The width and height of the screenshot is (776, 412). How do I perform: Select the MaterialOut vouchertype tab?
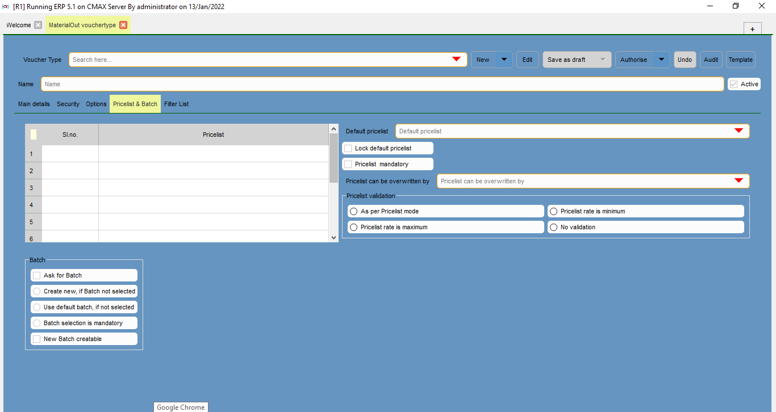click(82, 25)
